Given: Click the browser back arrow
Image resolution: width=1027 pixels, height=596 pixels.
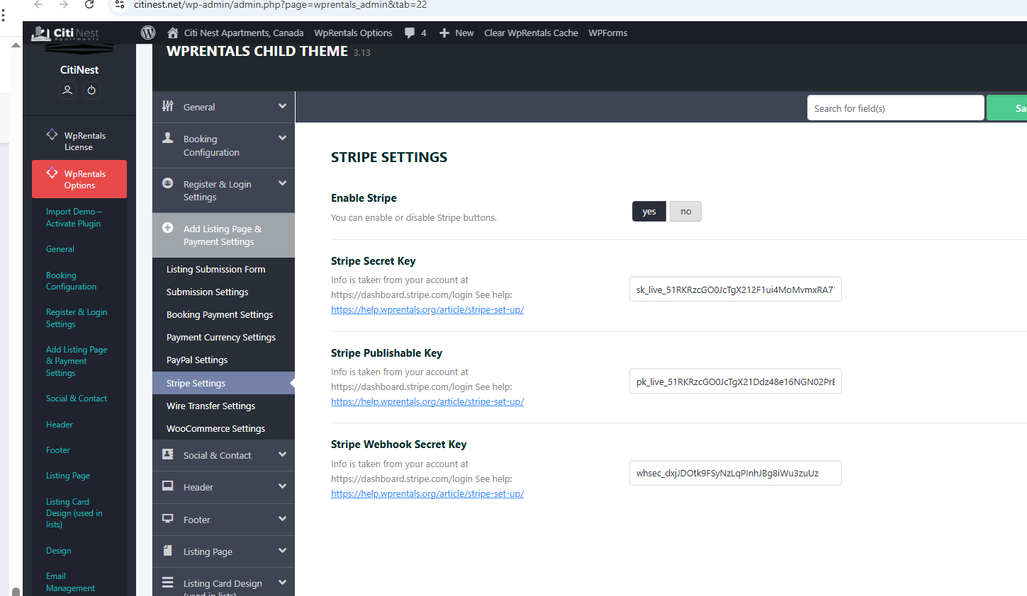Looking at the screenshot, I should [38, 4].
